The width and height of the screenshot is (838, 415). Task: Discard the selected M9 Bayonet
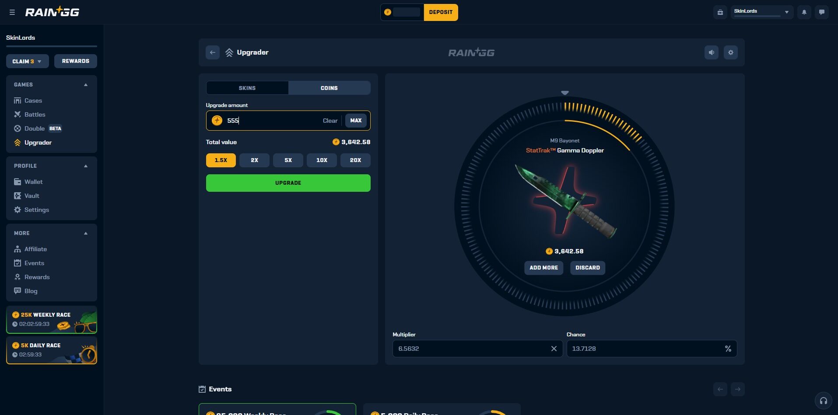point(588,268)
